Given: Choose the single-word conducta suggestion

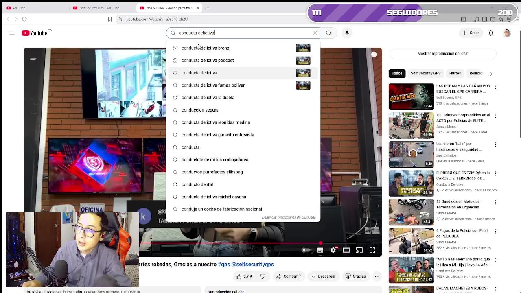Looking at the screenshot, I should click(x=243, y=147).
